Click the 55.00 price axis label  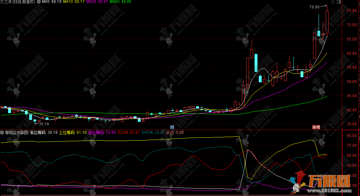pos(352,67)
